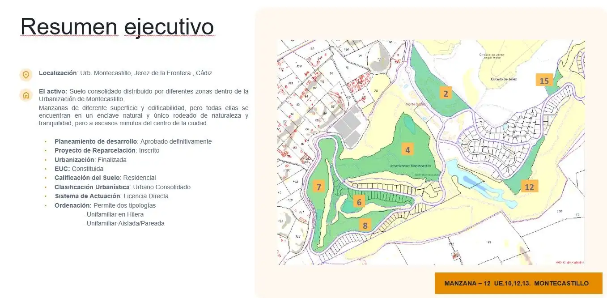Click 'Planeamiento de desarrollo' bullet item

[133, 141]
